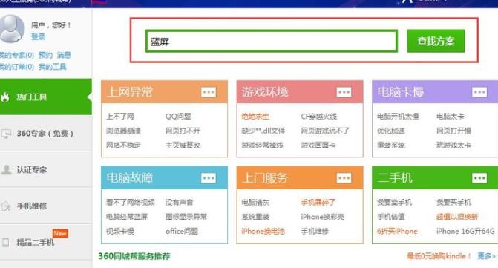This screenshot has height=268, width=498.
Task: Select 绝地求生 under 游戏环境
Action: (x=255, y=117)
